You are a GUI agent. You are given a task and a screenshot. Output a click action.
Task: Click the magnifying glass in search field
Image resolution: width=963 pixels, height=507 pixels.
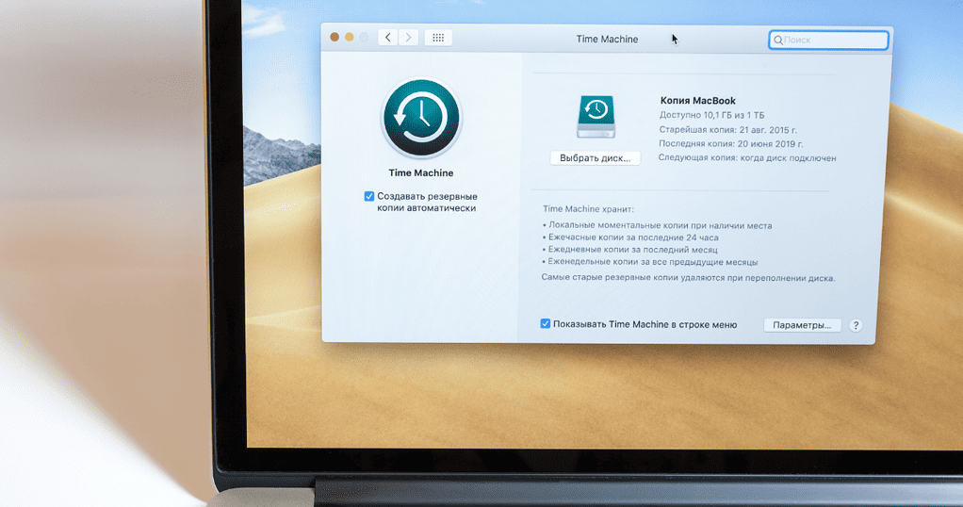778,41
